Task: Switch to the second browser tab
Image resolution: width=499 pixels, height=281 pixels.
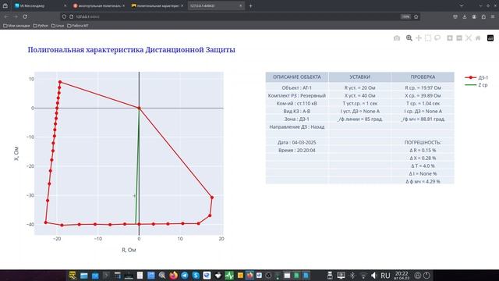Action: point(98,5)
